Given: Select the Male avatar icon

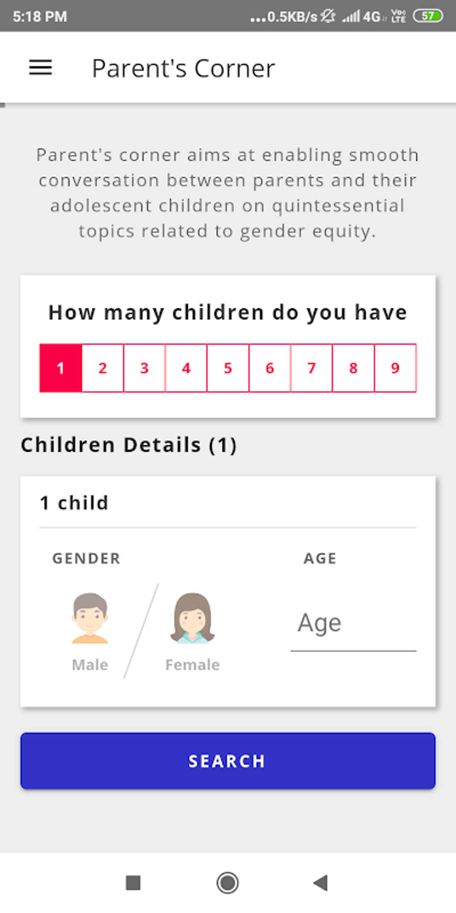Looking at the screenshot, I should pyautogui.click(x=90, y=619).
